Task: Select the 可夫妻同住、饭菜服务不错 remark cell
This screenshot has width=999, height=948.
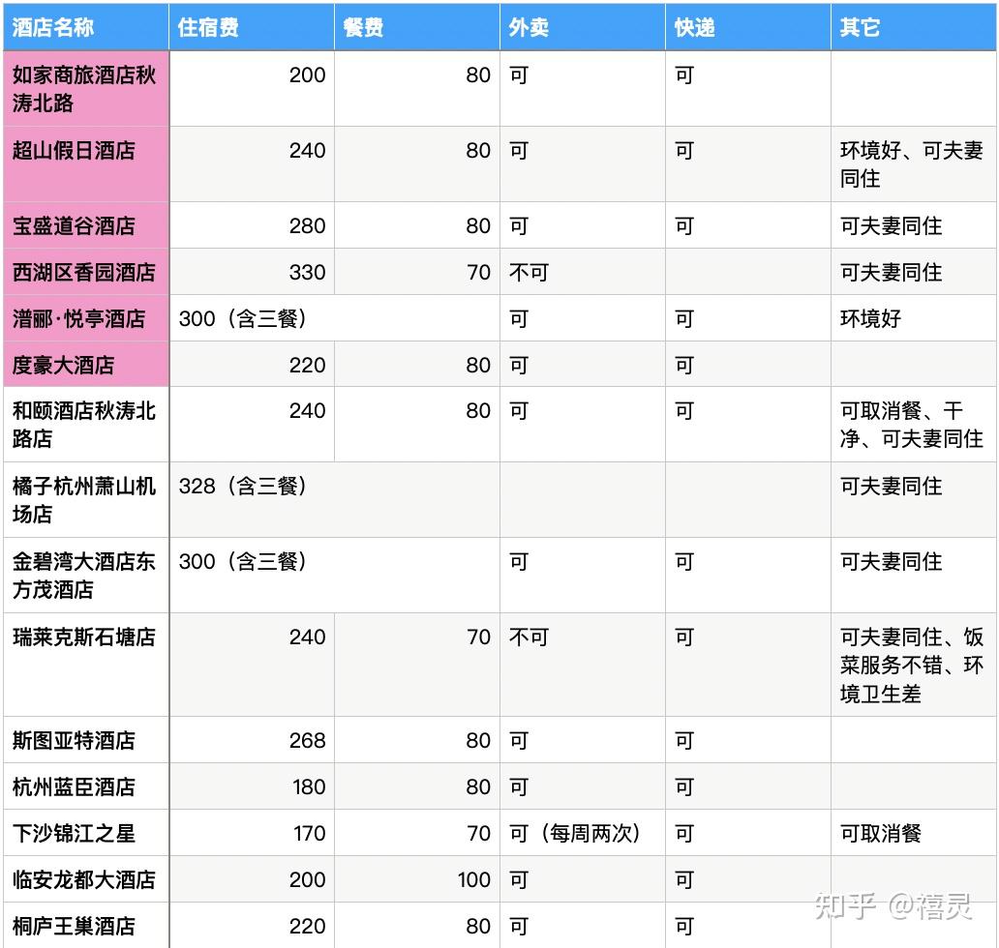Action: click(x=914, y=665)
